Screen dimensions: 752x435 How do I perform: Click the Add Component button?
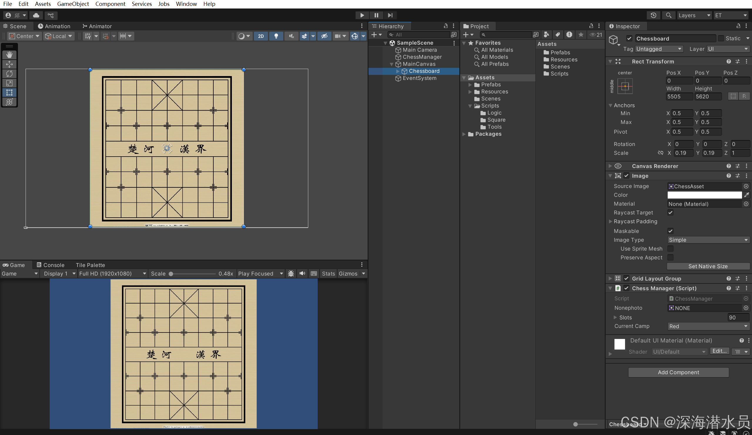click(x=678, y=372)
